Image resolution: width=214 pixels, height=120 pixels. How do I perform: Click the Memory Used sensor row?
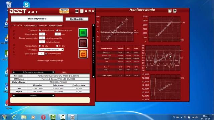118,56
